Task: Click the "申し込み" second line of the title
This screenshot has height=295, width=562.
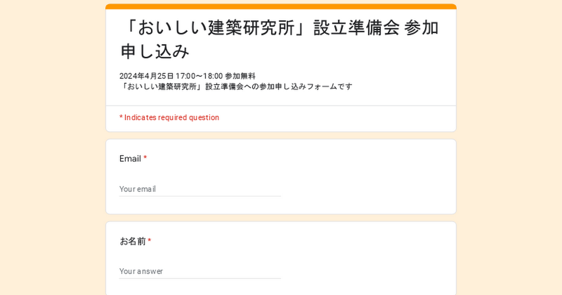Action: 155,52
